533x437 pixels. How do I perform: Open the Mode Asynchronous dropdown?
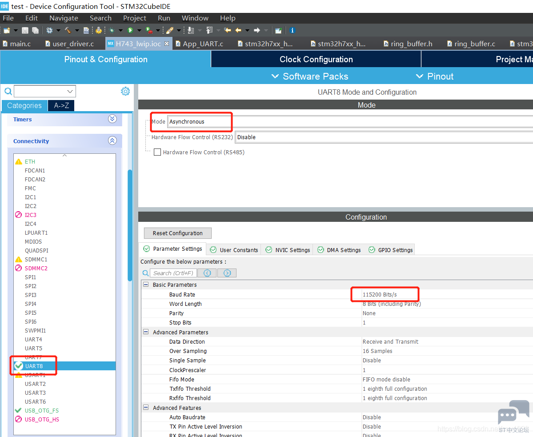(350, 122)
